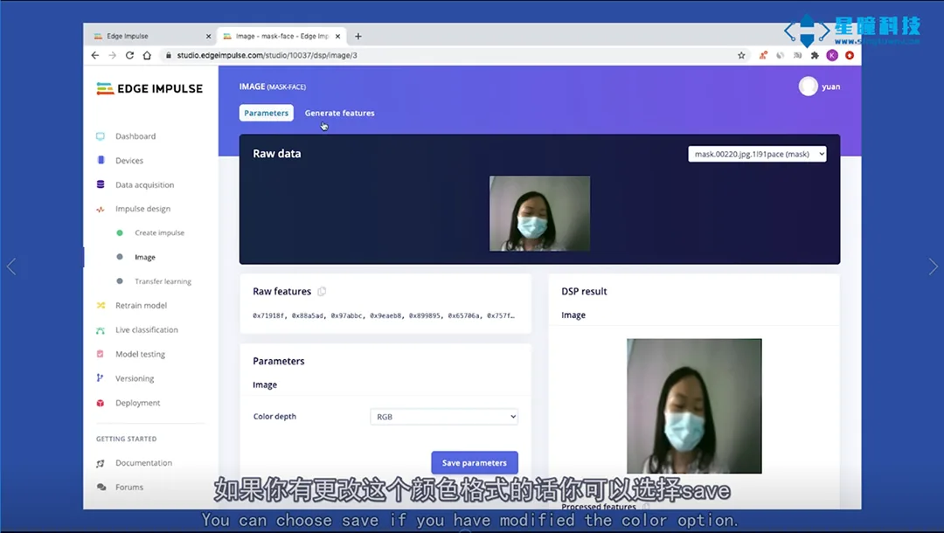Select the Image - mask-face browser tab
This screenshot has height=533, width=944.
pos(281,36)
